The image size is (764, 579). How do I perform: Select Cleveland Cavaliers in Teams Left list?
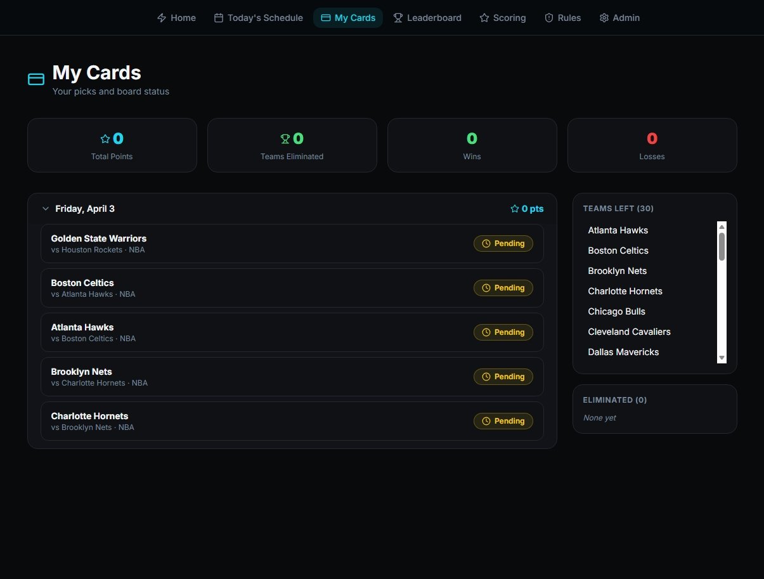tap(629, 332)
